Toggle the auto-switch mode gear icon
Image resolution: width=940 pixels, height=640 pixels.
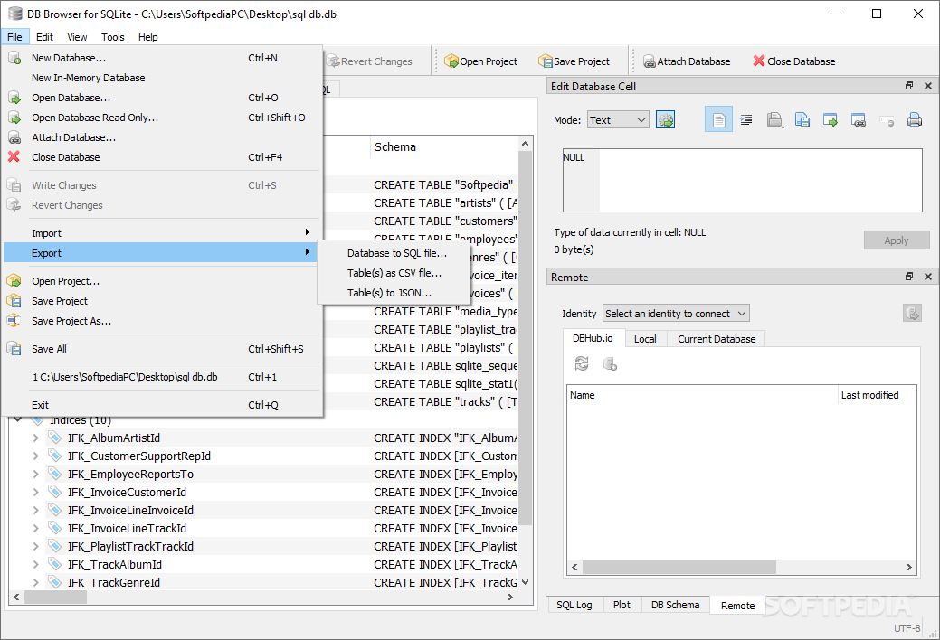pyautogui.click(x=666, y=120)
